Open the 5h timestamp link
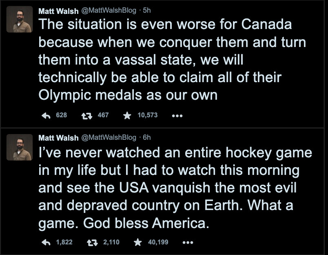The image size is (328, 255). (146, 11)
